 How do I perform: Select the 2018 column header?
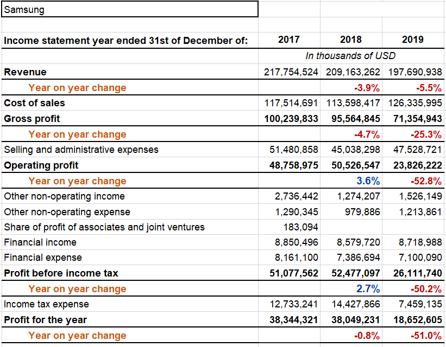pos(351,40)
